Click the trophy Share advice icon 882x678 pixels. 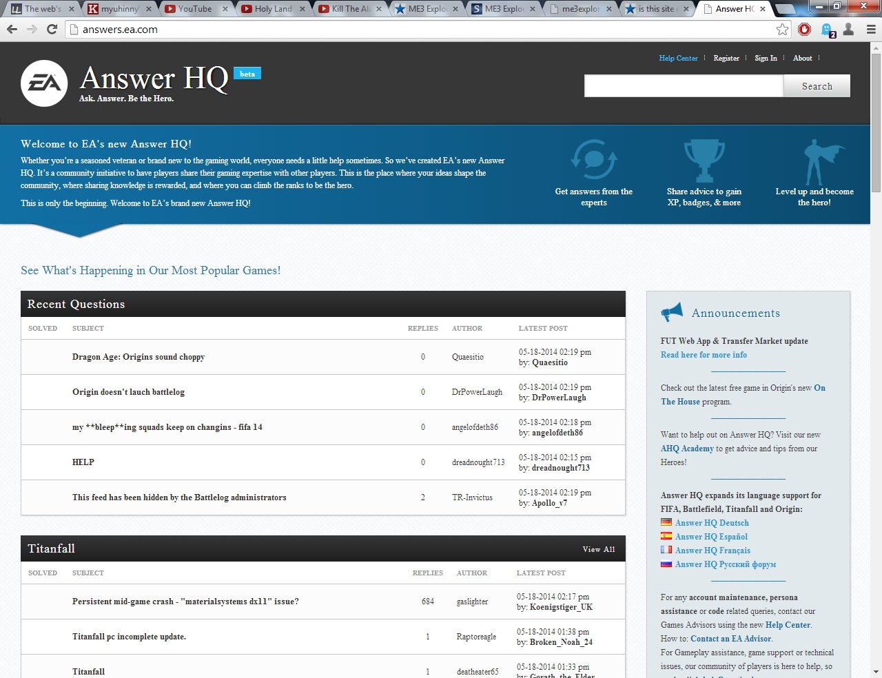coord(704,161)
